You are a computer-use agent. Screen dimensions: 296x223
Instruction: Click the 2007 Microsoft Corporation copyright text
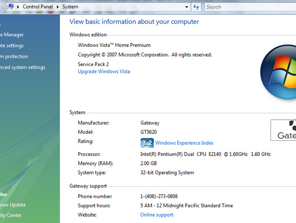click(145, 55)
